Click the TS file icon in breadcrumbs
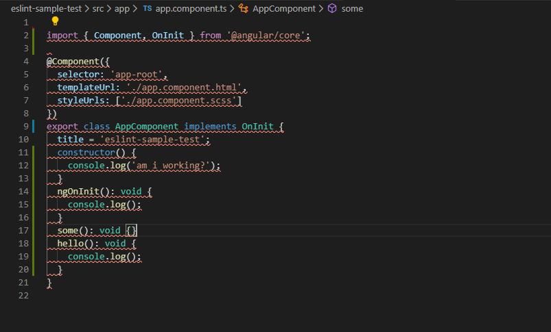Image resolution: width=551 pixels, height=332 pixels. (x=148, y=9)
